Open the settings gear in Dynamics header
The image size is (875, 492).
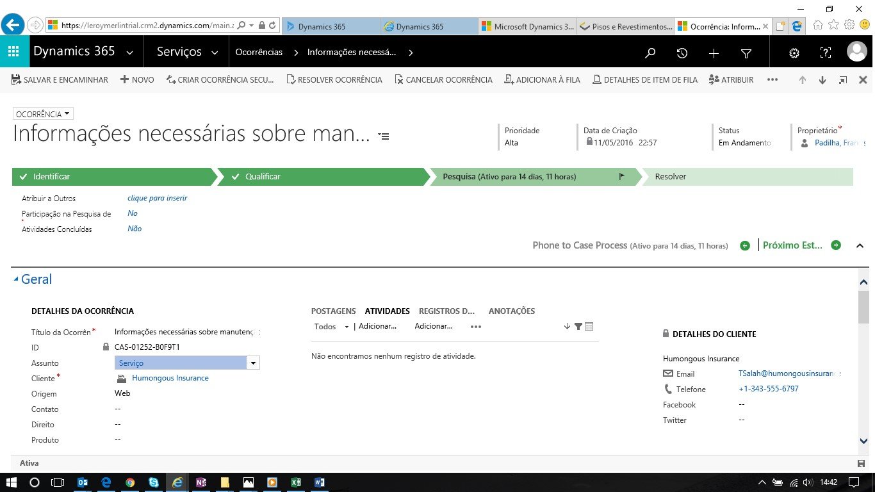tap(794, 53)
